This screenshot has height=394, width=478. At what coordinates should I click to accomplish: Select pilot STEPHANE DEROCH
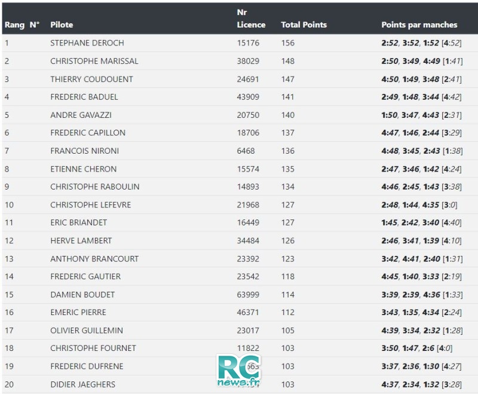[x=87, y=43]
